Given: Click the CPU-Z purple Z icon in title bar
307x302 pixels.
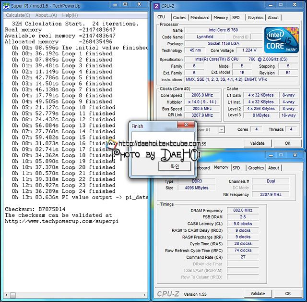Looking at the screenshot, I should tap(157, 6).
